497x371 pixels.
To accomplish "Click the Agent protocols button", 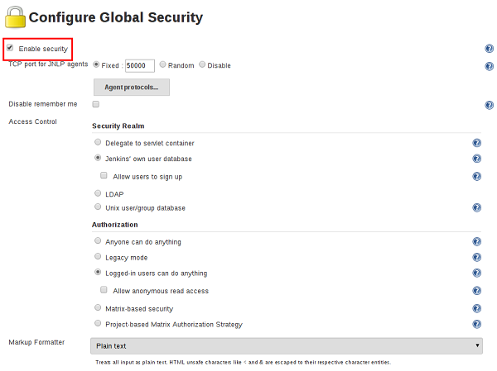I will pos(132,87).
